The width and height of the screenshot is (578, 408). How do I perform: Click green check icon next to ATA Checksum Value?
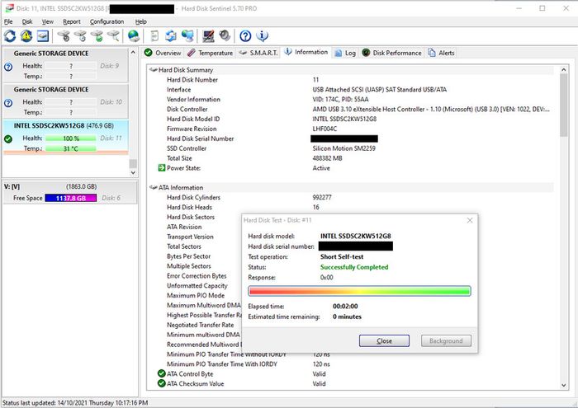[162, 383]
